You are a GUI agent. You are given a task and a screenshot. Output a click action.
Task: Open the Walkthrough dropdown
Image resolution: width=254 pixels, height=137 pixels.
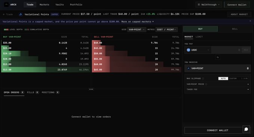point(209,5)
